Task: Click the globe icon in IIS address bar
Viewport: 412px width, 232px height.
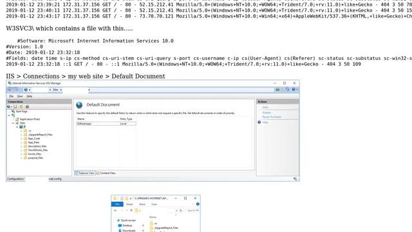Action: pos(26,90)
